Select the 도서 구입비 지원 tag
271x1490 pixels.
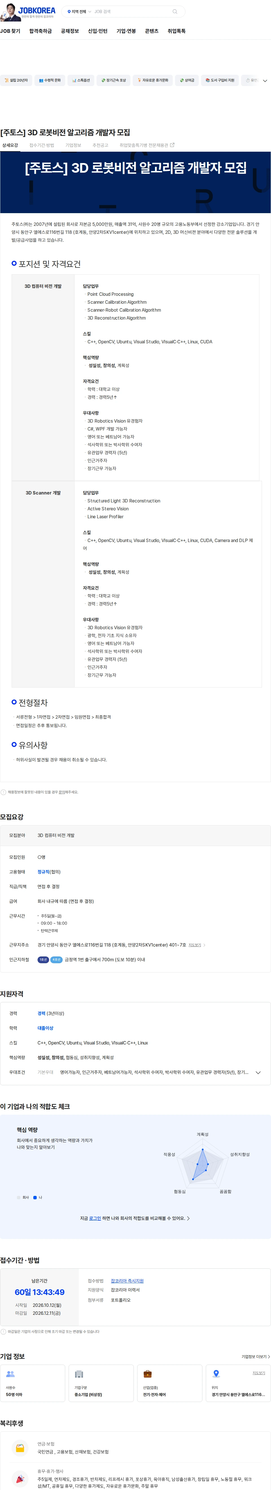click(220, 80)
